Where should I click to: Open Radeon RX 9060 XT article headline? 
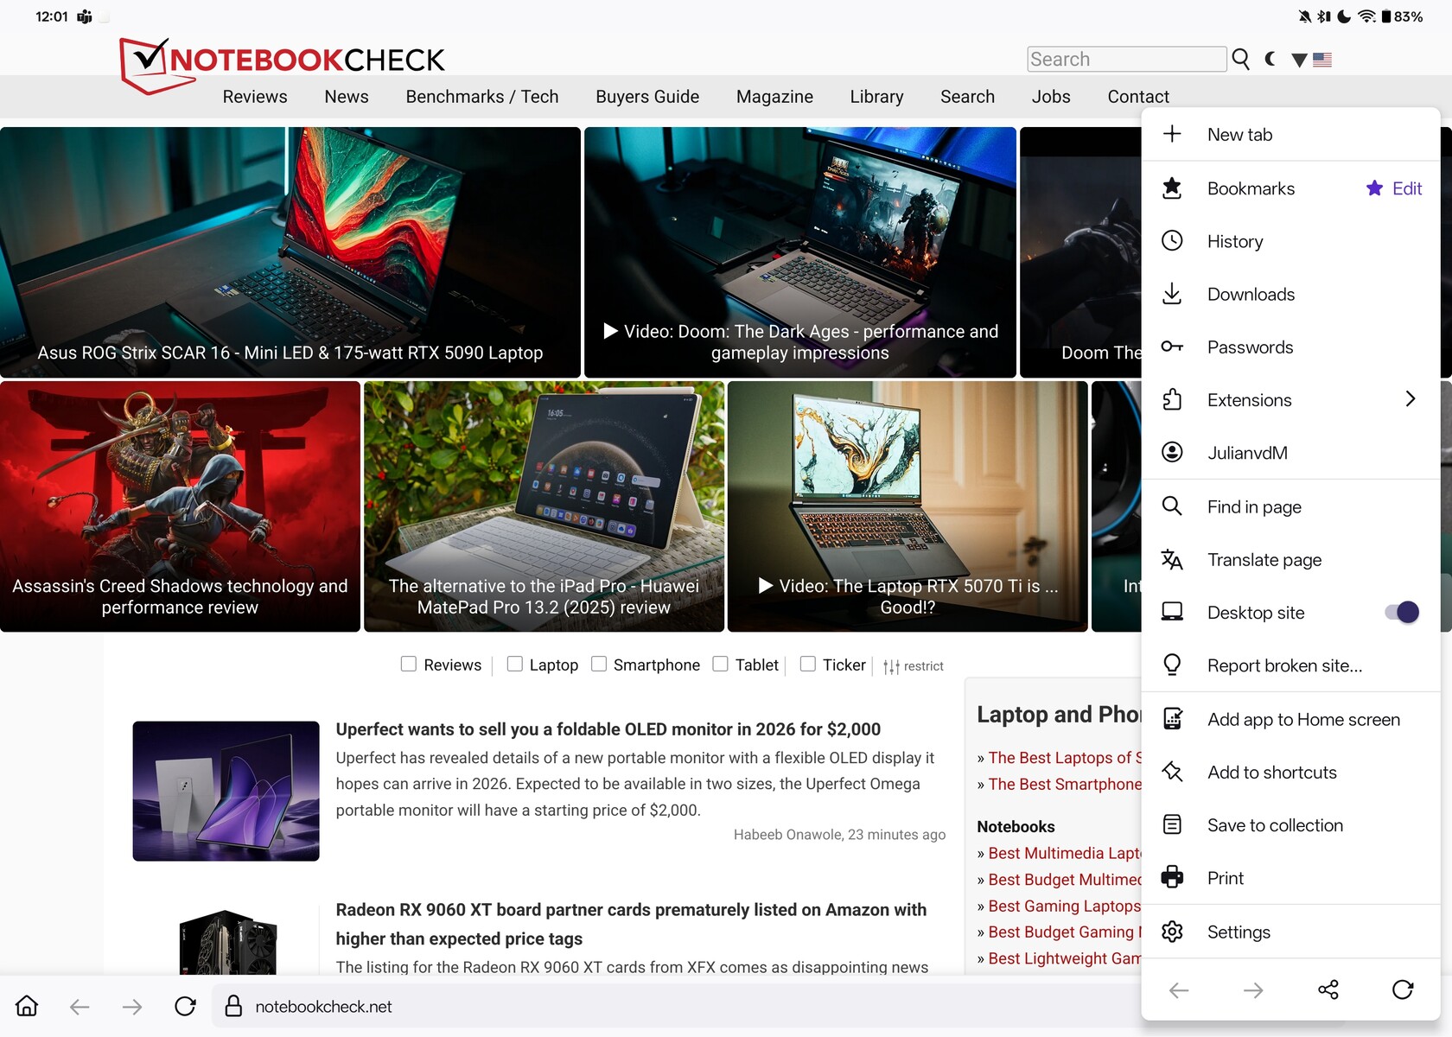pos(631,924)
